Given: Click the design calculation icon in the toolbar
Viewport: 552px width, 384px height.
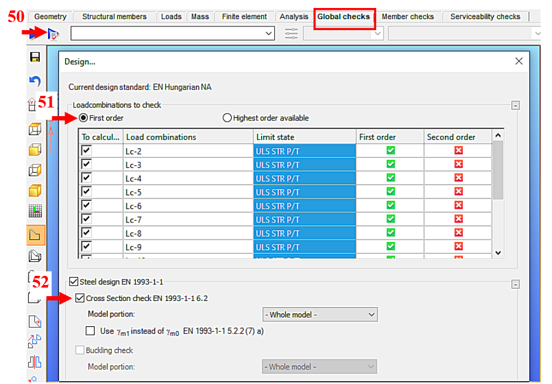Looking at the screenshot, I should (x=53, y=34).
